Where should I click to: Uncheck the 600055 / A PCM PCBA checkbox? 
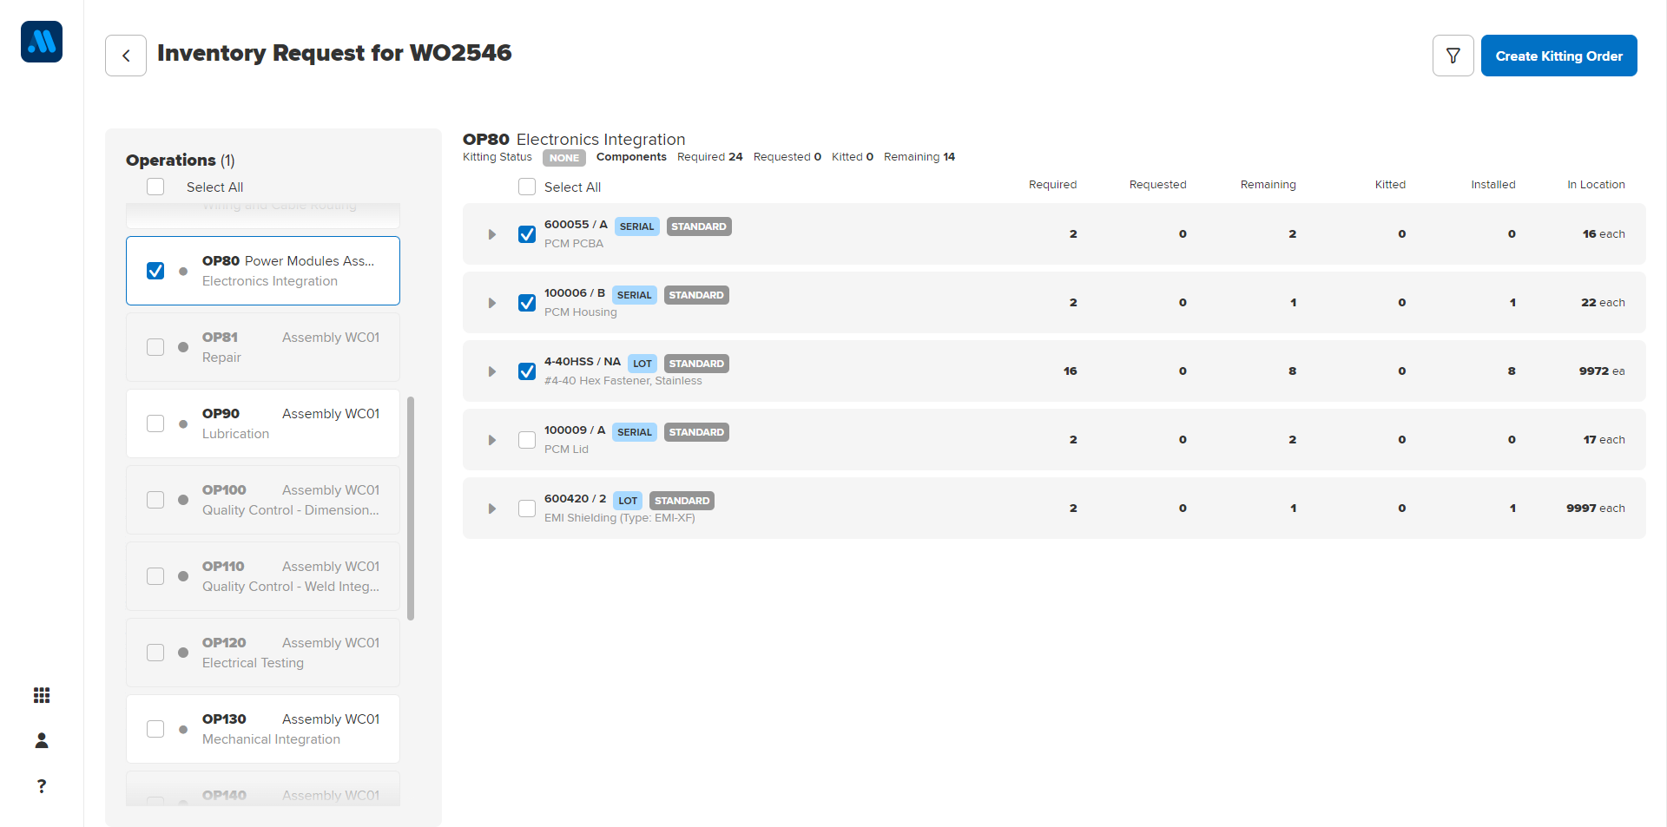click(527, 234)
